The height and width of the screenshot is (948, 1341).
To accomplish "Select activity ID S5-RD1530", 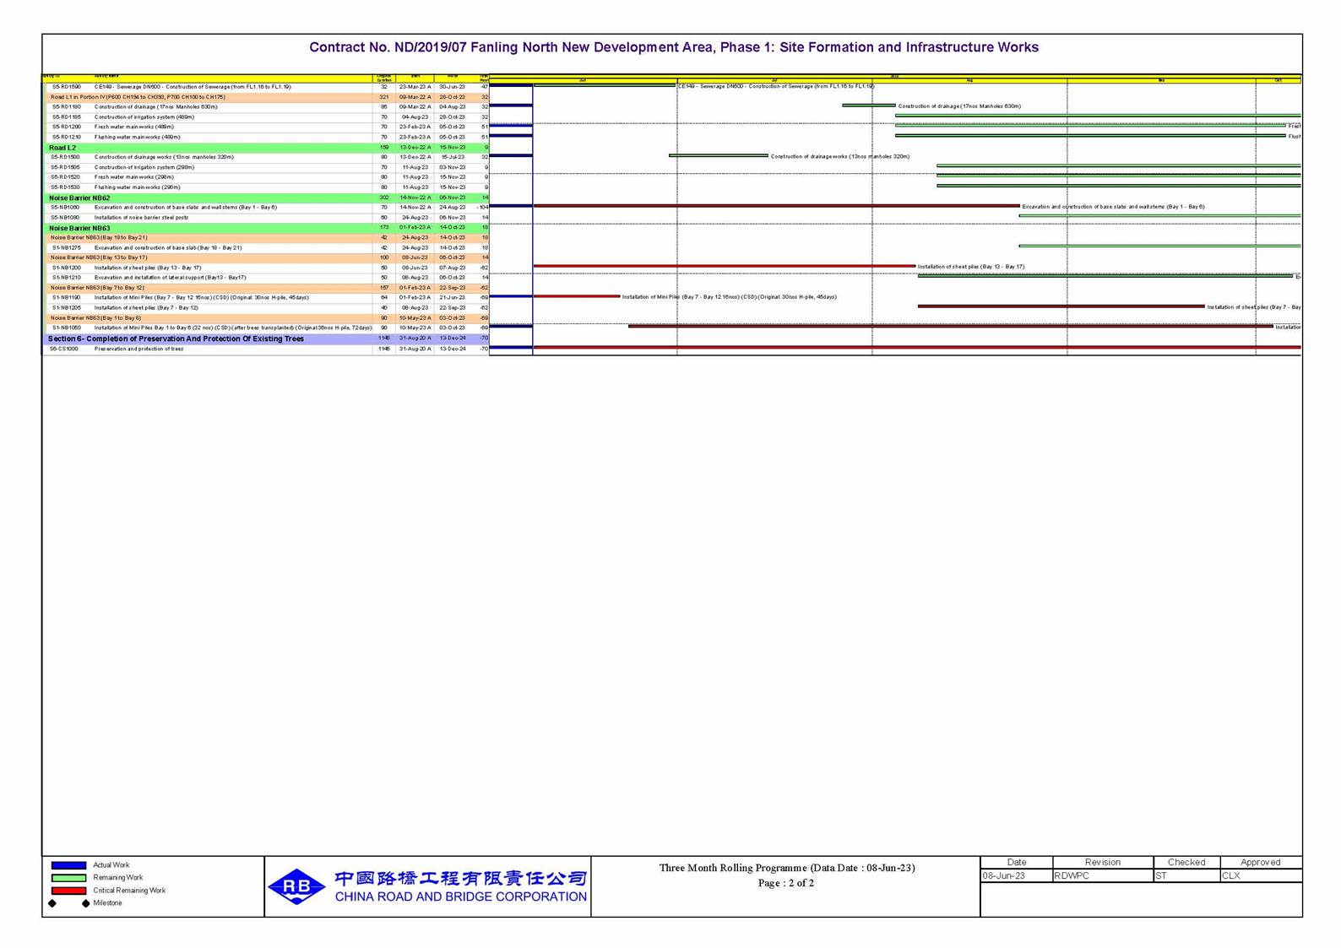I will click(x=65, y=187).
